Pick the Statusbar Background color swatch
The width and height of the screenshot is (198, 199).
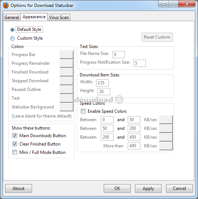pyautogui.click(x=67, y=107)
